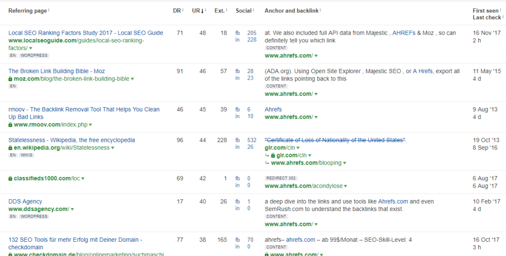Expand dropdown on rmoov row ahrefs.com backlink
This screenshot has height=256, width=506.
(x=316, y=117)
